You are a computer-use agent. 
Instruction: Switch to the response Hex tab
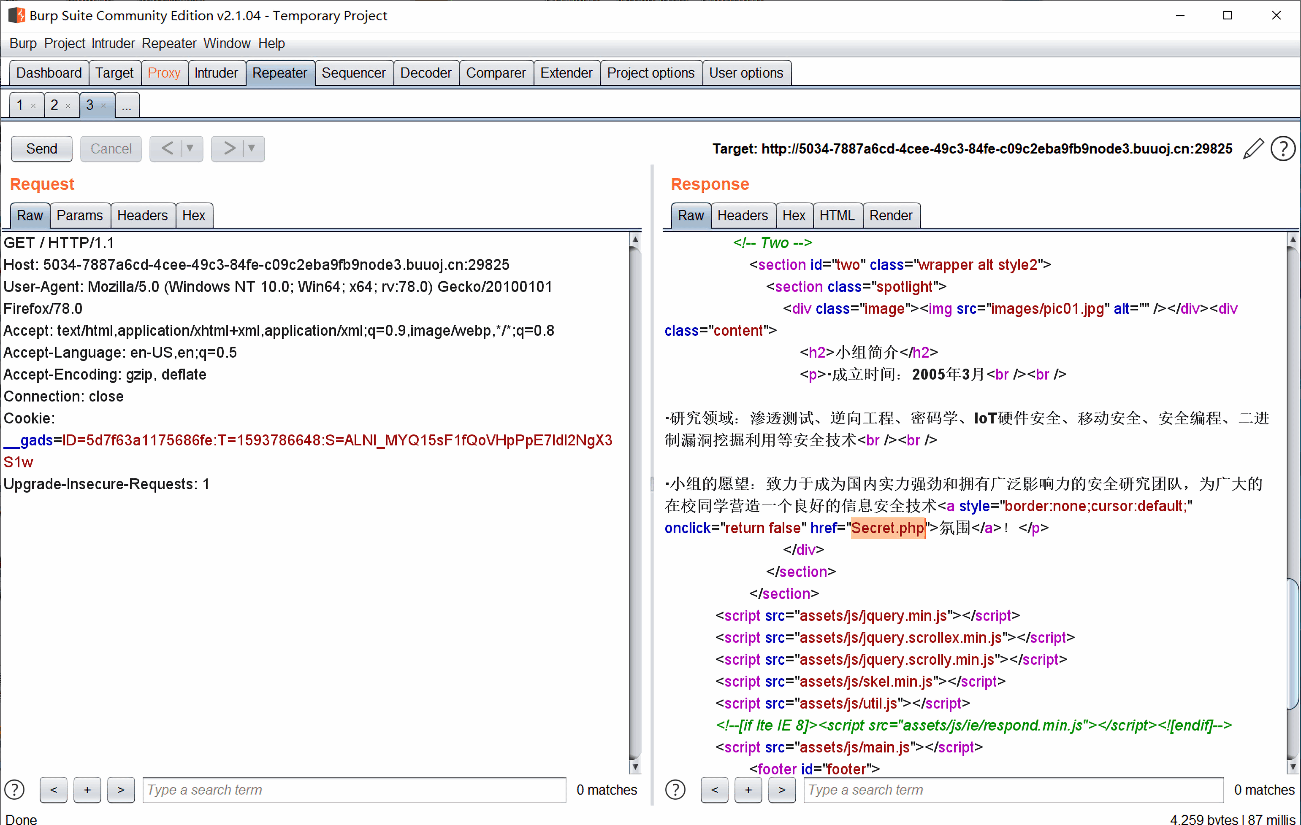(x=794, y=216)
